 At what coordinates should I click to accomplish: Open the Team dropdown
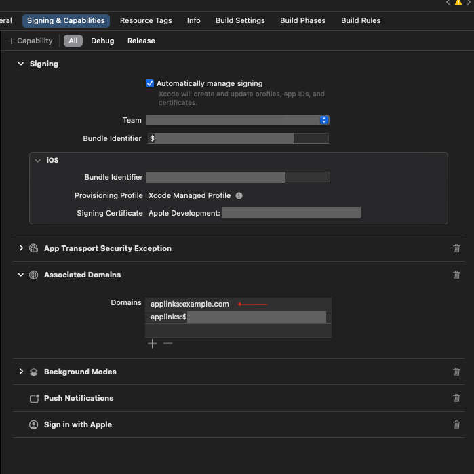237,120
